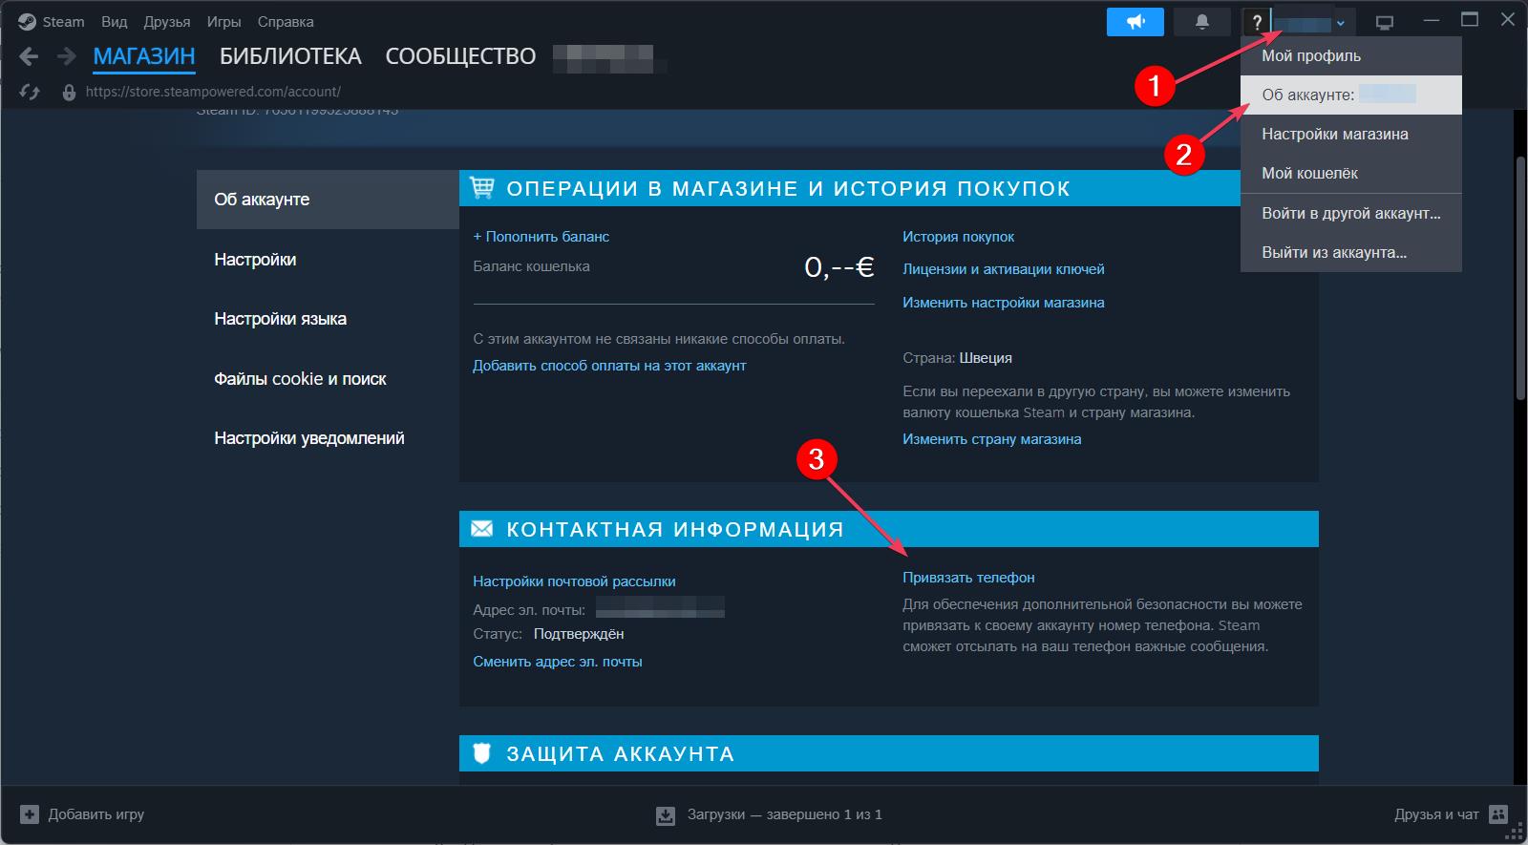Image resolution: width=1528 pixels, height=845 pixels.
Task: Select Мой профиль in the dropdown menu
Action: point(1351,55)
